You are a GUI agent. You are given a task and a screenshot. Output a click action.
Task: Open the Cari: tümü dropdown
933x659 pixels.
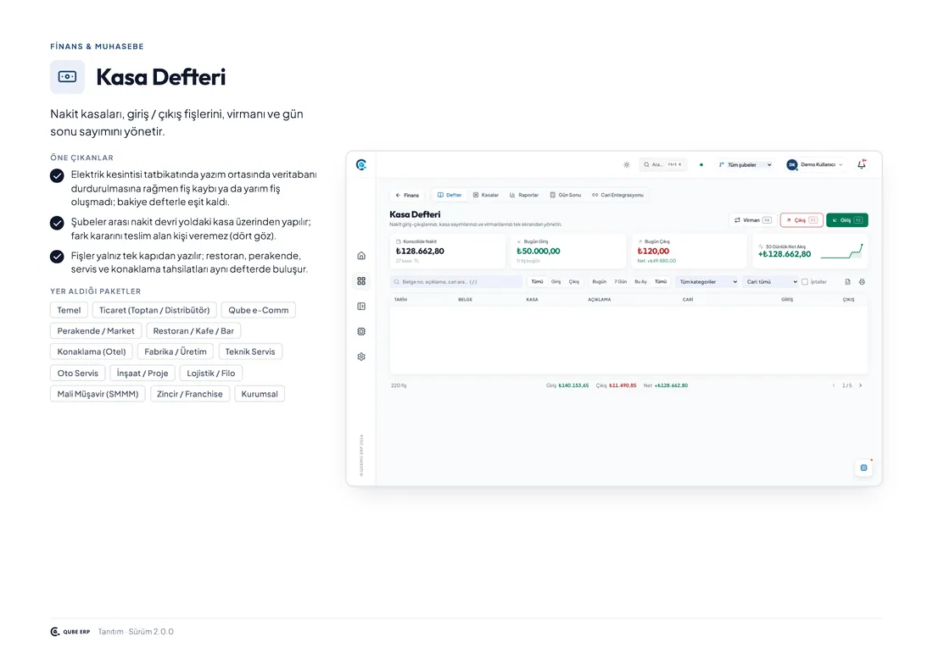771,282
